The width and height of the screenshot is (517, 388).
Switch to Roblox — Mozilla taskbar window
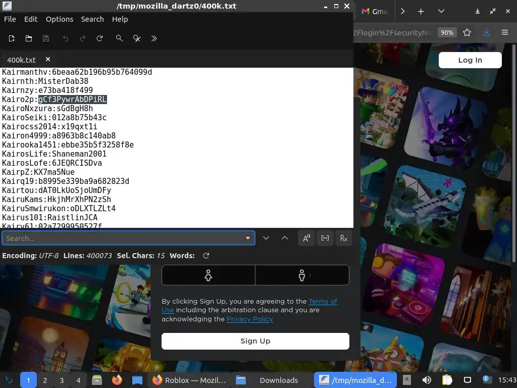[189, 380]
